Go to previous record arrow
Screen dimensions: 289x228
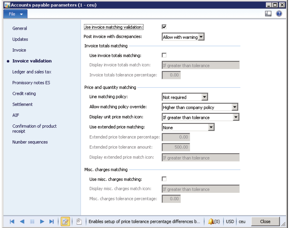(22, 222)
